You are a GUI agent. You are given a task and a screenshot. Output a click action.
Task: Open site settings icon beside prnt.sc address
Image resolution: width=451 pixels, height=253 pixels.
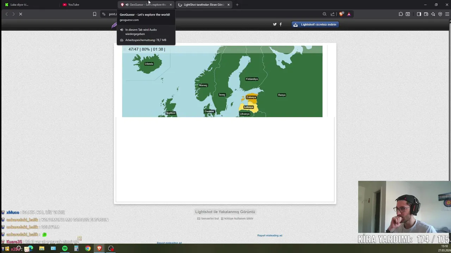[x=104, y=14]
